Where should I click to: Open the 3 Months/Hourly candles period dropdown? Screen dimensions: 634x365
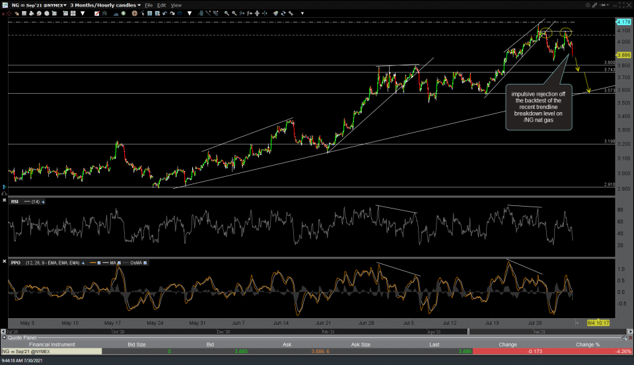pyautogui.click(x=139, y=5)
